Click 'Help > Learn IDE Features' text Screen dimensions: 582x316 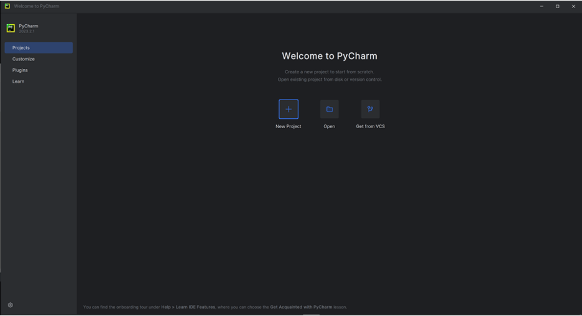pyautogui.click(x=188, y=307)
